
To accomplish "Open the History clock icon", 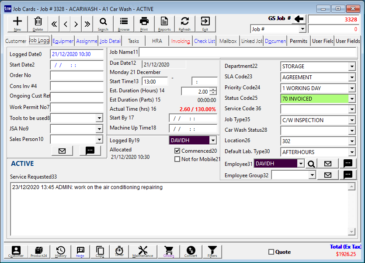I will (61, 251).
